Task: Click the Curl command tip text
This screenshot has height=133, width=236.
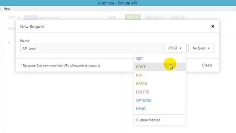Action: (x=60, y=66)
